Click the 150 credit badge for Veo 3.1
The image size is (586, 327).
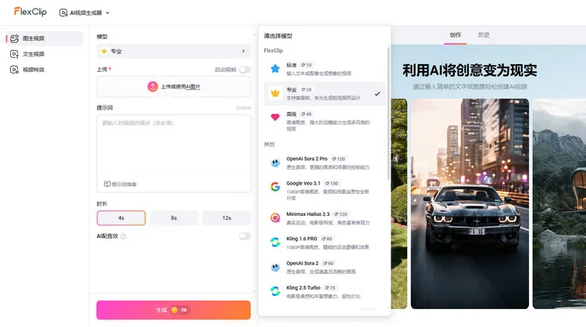click(x=331, y=183)
